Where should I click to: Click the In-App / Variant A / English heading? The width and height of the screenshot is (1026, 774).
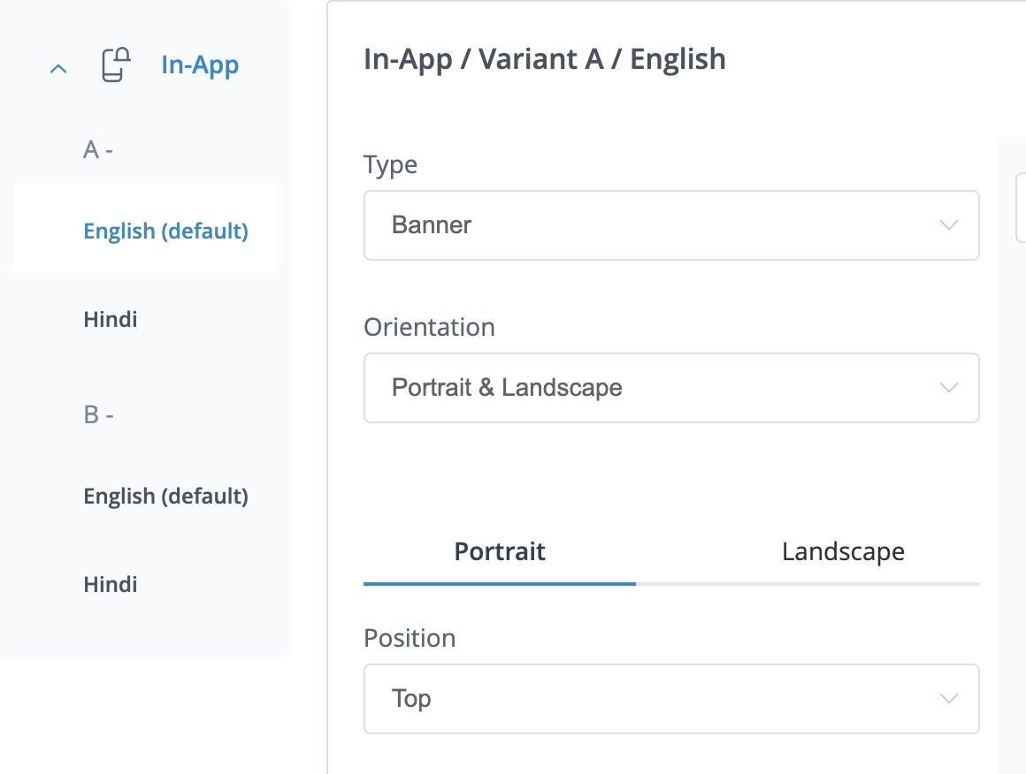pos(545,59)
